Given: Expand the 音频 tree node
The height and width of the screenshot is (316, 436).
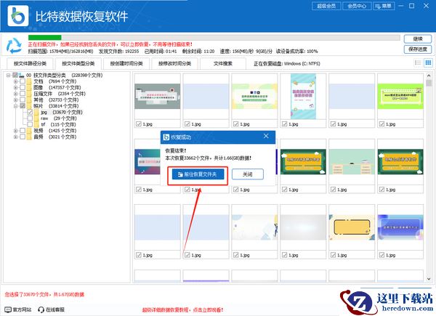Looking at the screenshot, I should (x=15, y=137).
